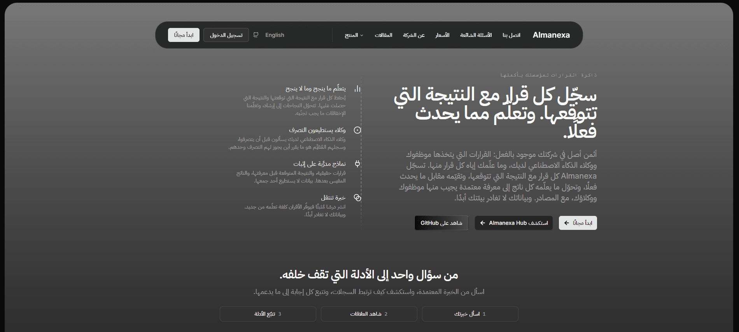Open the اتصل بنا nav link
739x332 pixels.
[x=511, y=35]
